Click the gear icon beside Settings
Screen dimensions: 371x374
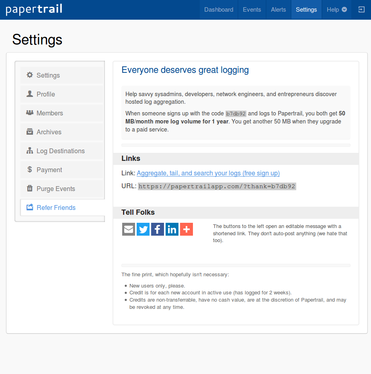30,75
